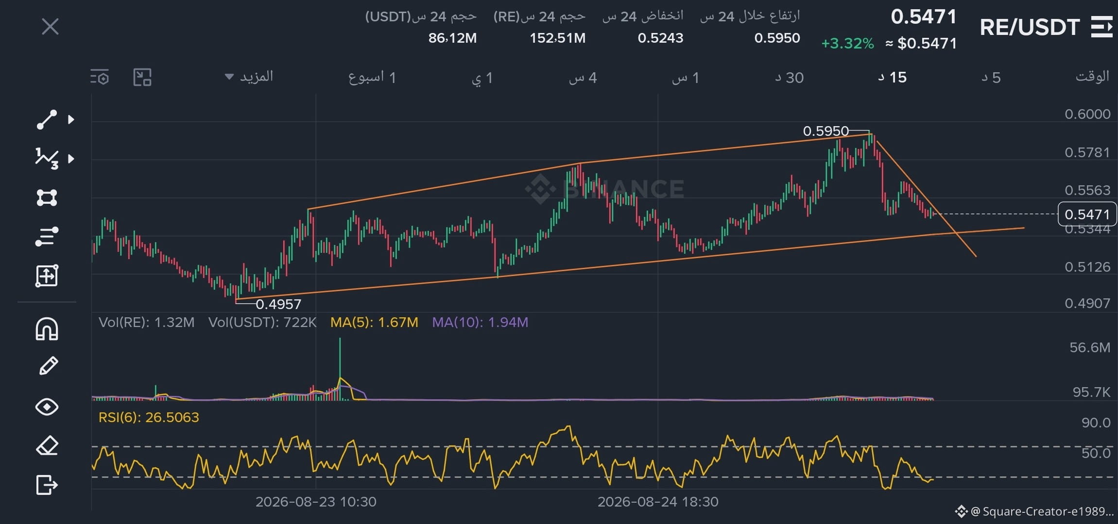Expand the wave pattern tool options arrow
The image size is (1118, 524).
[71, 159]
